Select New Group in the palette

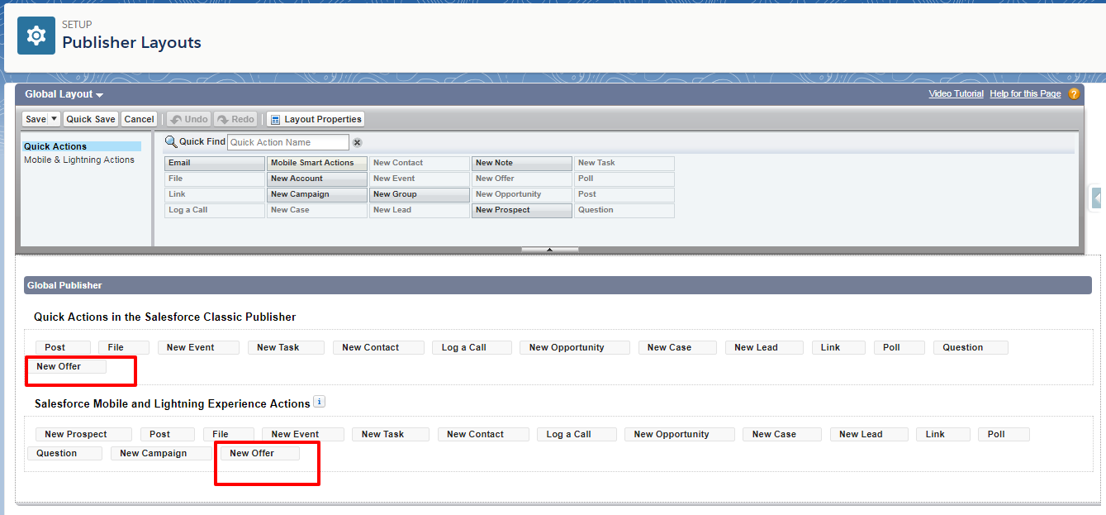point(420,194)
